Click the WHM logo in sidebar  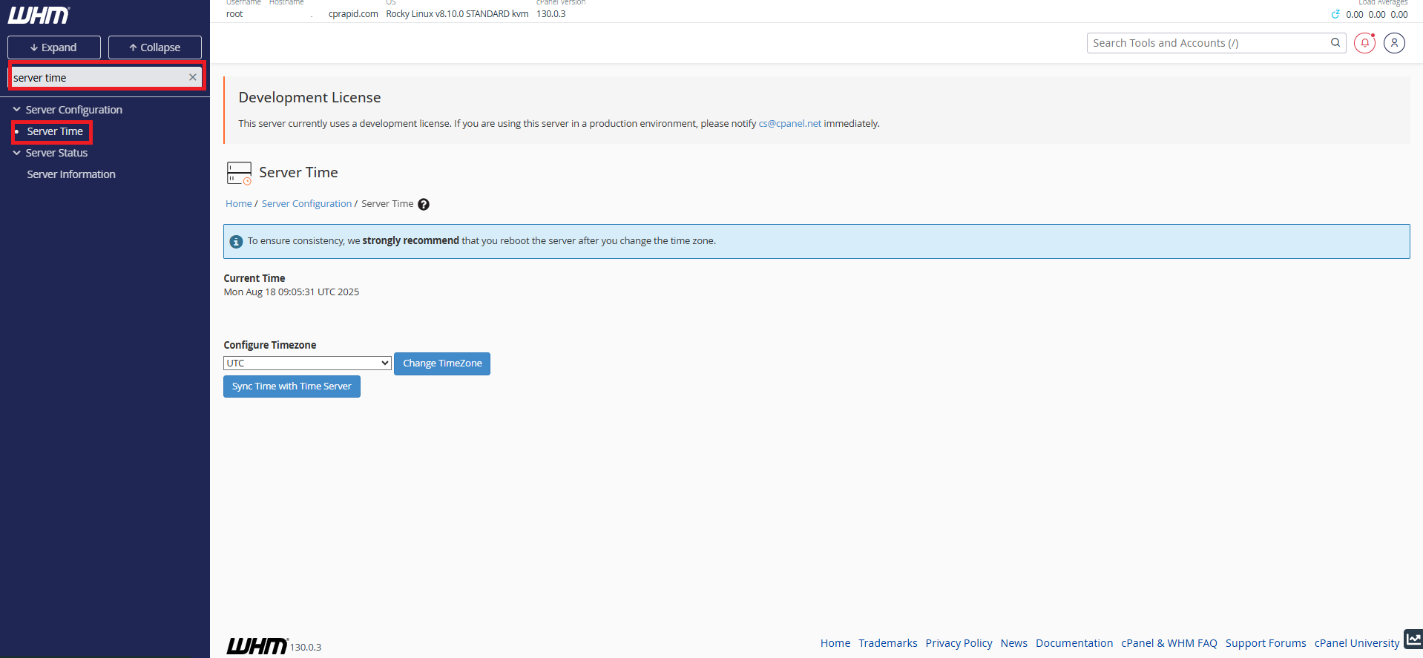(39, 15)
